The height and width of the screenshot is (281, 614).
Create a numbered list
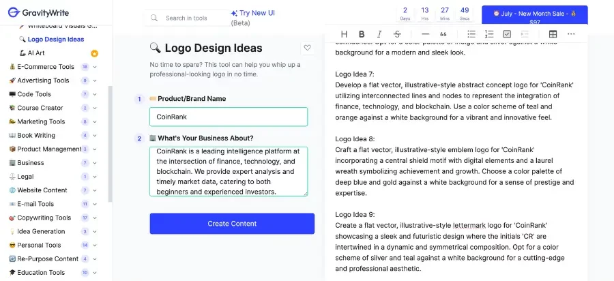coord(489,34)
